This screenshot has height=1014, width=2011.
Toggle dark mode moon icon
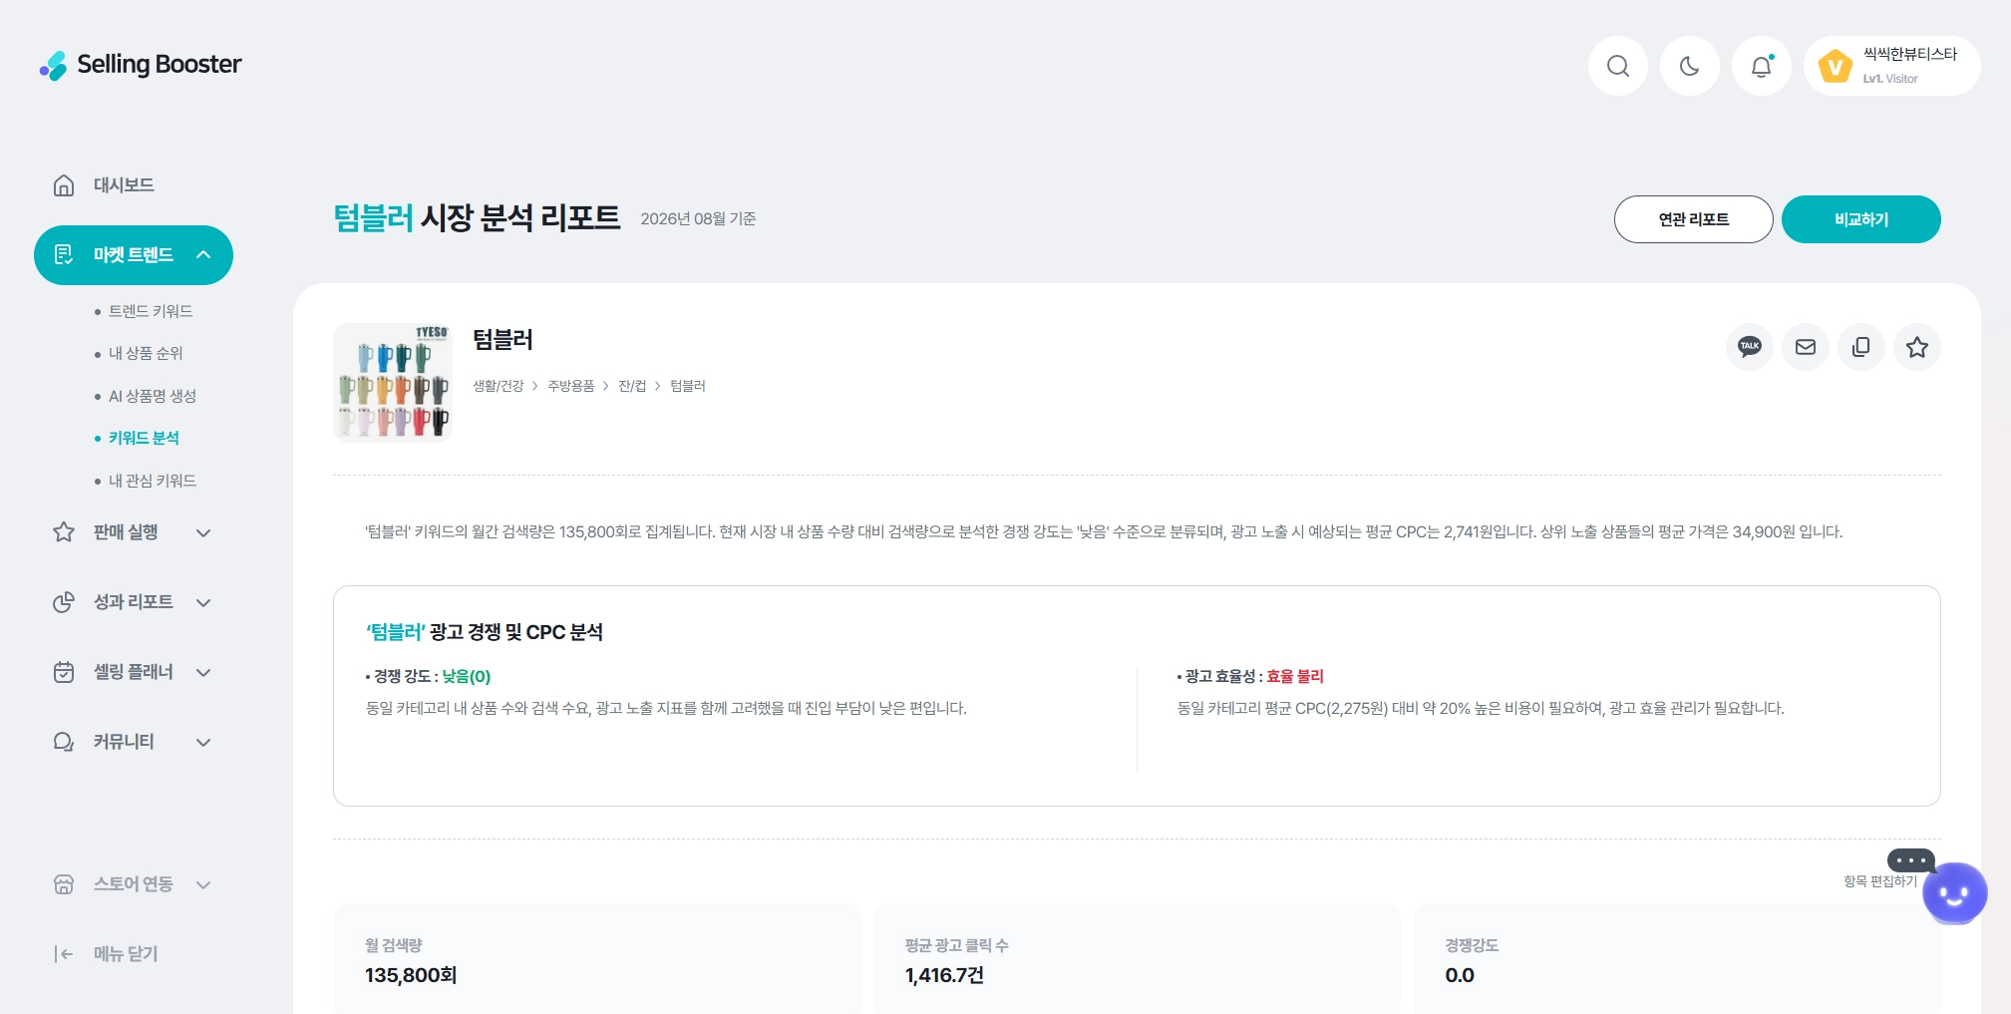pyautogui.click(x=1689, y=66)
